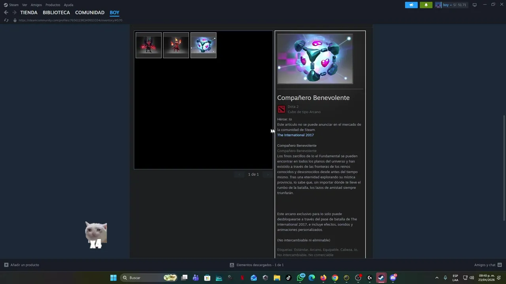
Task: Click Añadir un producto
Action: click(x=22, y=265)
